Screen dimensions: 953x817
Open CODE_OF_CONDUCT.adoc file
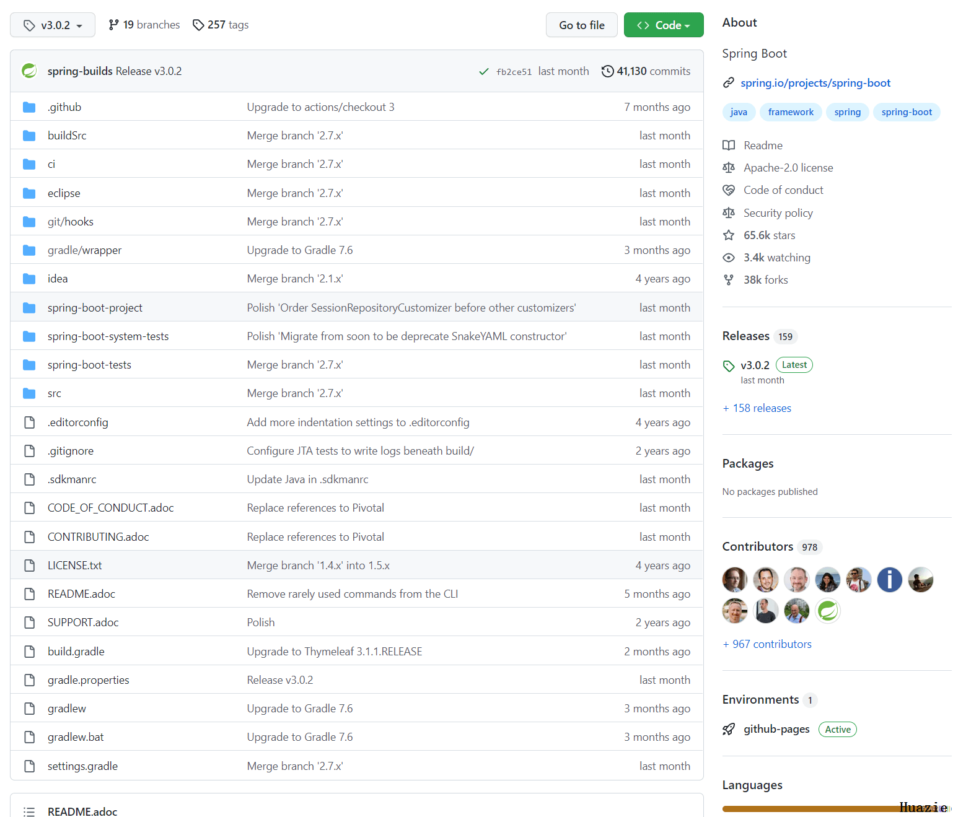110,508
